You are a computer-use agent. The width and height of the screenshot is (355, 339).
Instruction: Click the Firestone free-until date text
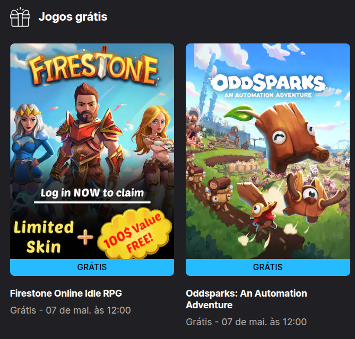click(71, 310)
